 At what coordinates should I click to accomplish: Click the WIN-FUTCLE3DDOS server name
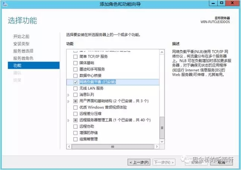tap(215, 22)
